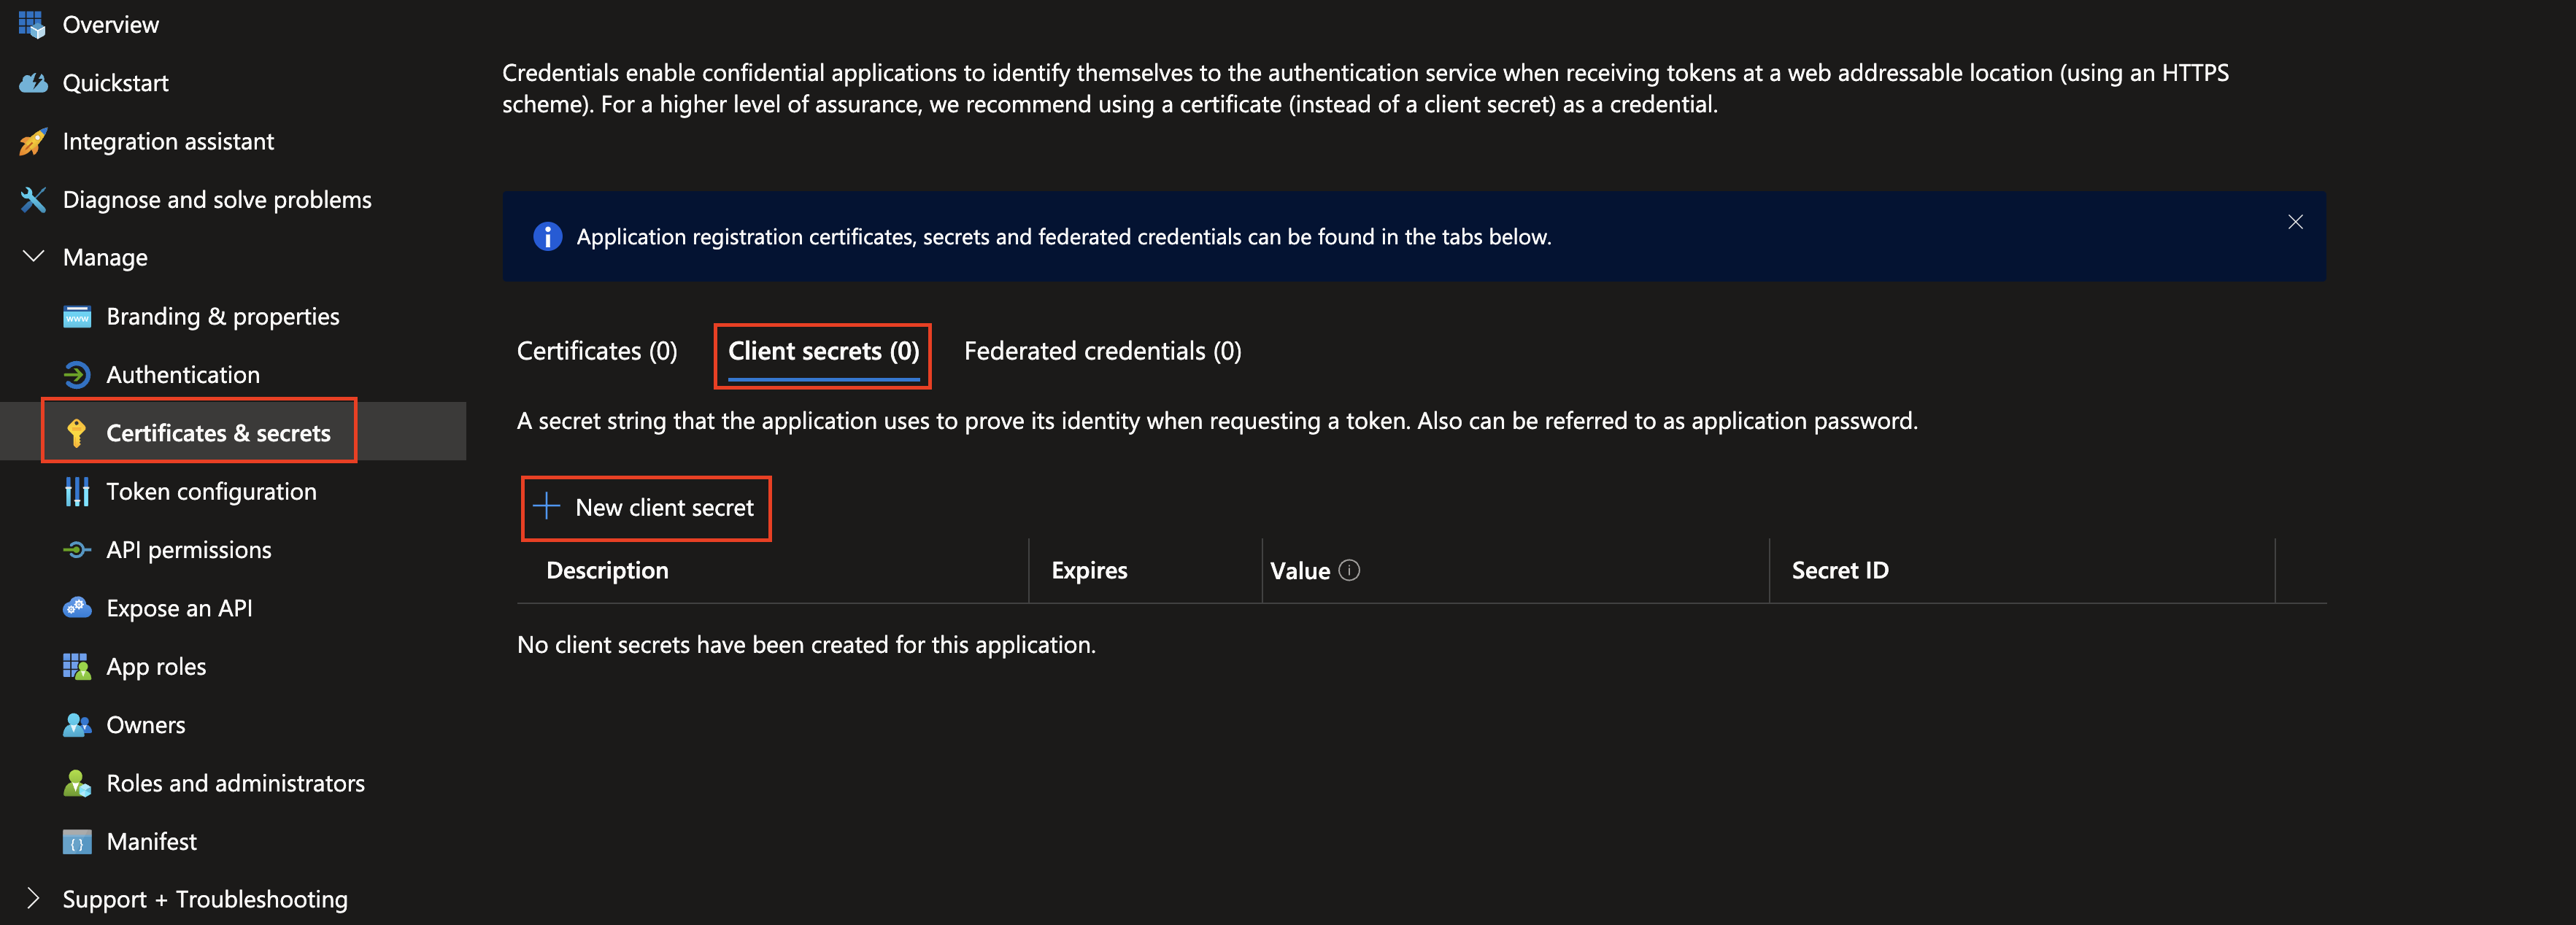Image resolution: width=2576 pixels, height=925 pixels.
Task: Switch to the Certificates (0) tab
Action: [x=597, y=351]
